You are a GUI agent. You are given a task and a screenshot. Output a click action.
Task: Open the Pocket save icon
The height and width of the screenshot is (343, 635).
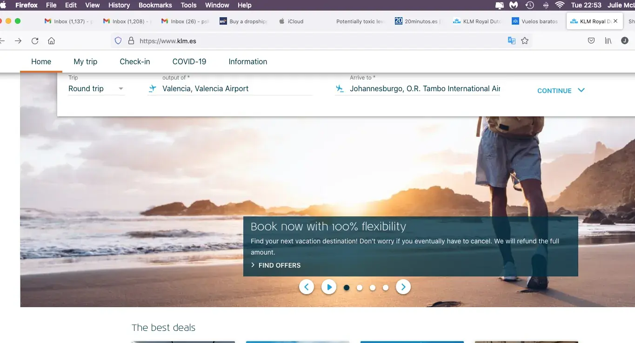(x=591, y=41)
